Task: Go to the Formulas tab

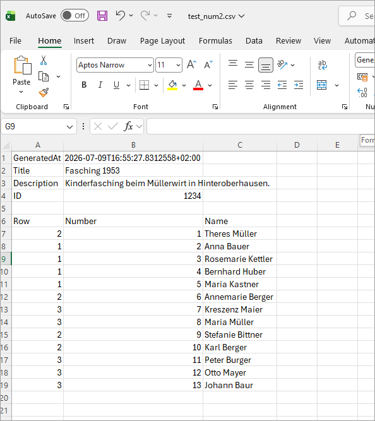Action: point(215,41)
